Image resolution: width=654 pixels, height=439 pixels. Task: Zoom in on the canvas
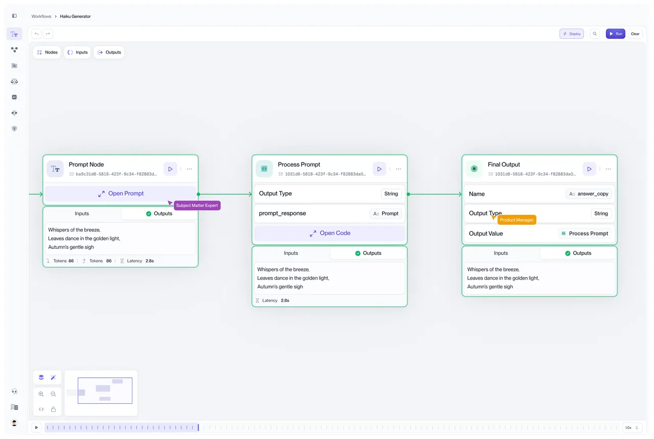41,395
